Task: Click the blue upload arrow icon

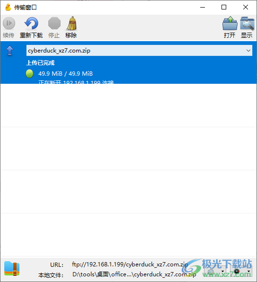Action: pyautogui.click(x=10, y=50)
